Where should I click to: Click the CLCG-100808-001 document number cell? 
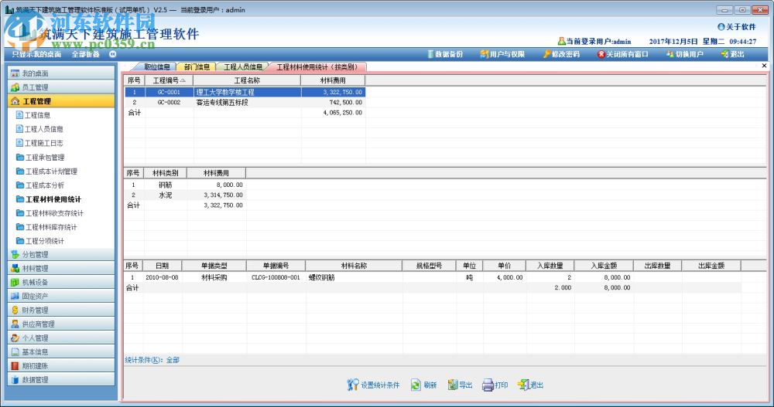click(276, 277)
